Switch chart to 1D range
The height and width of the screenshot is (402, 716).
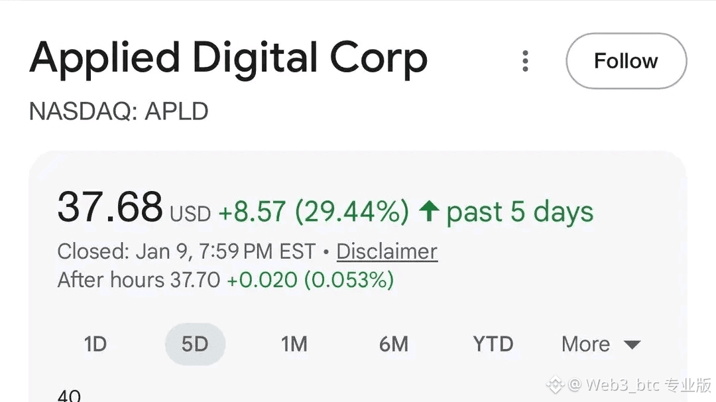point(95,344)
